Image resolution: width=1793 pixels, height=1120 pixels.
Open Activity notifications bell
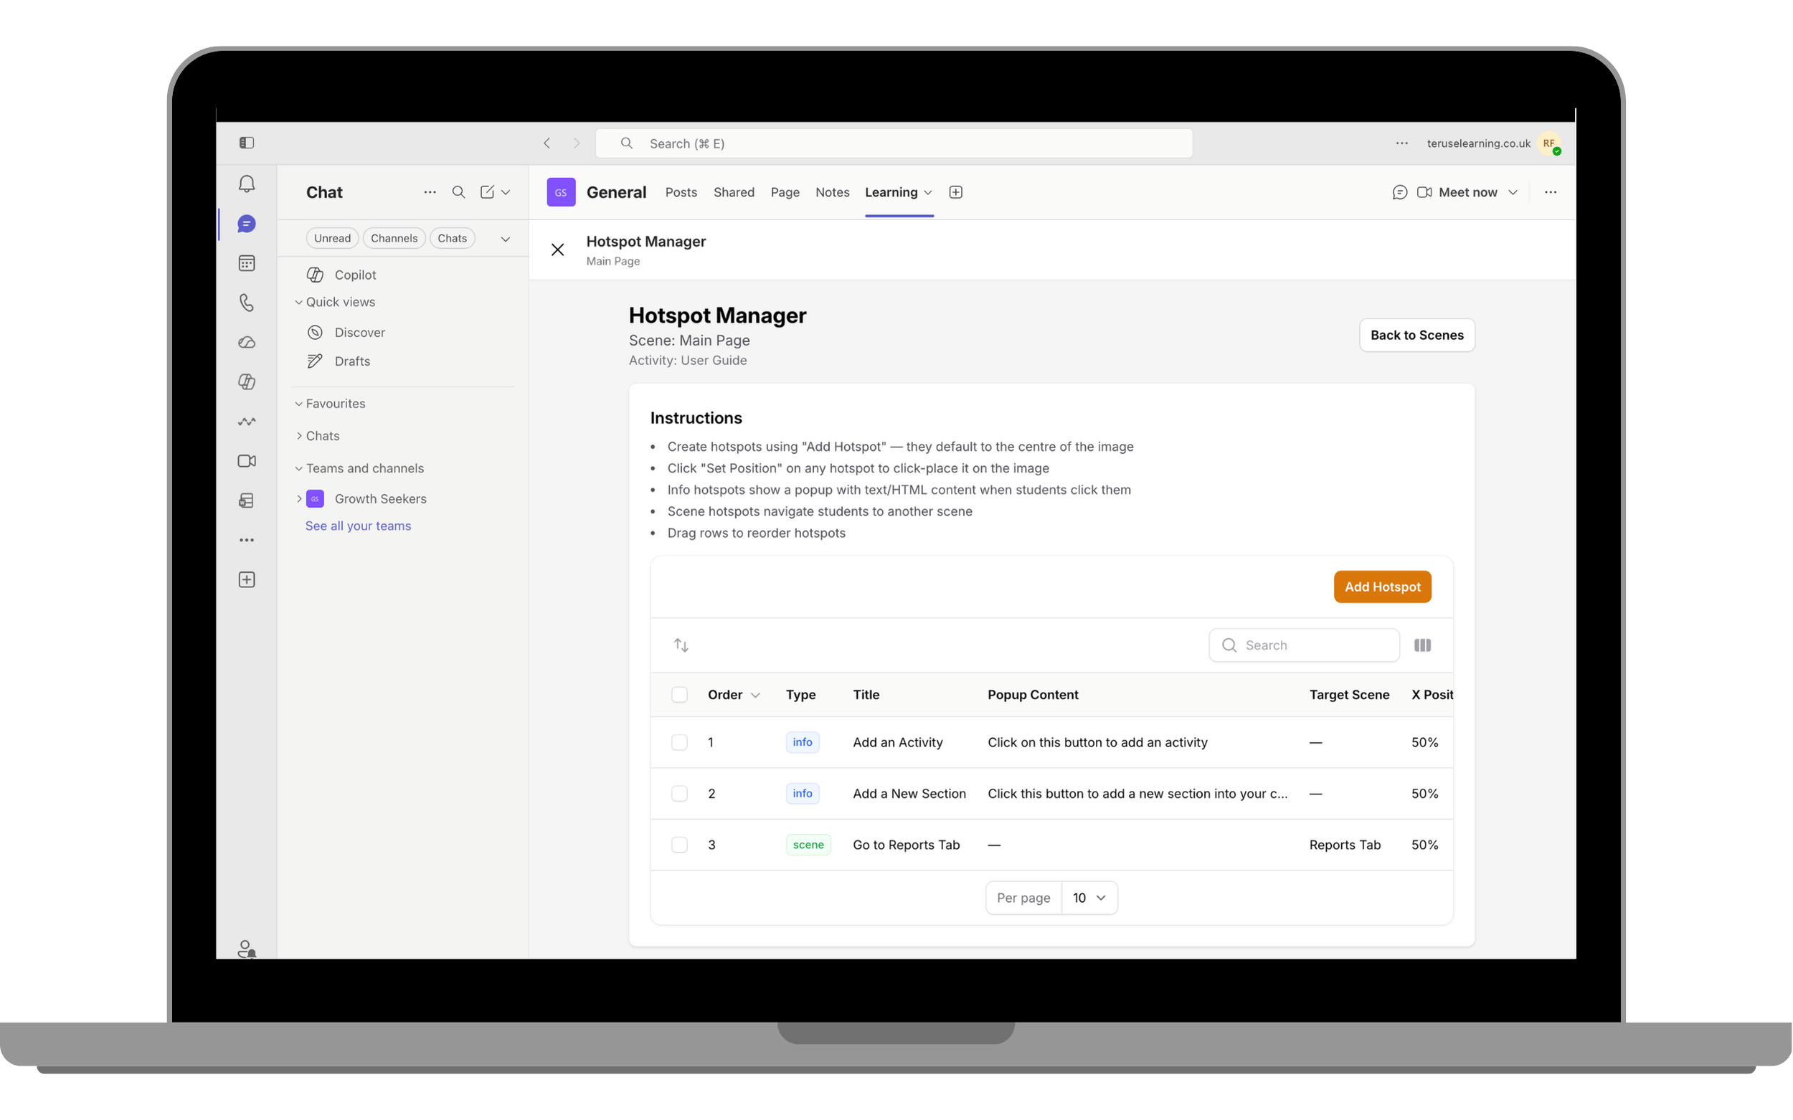tap(247, 184)
